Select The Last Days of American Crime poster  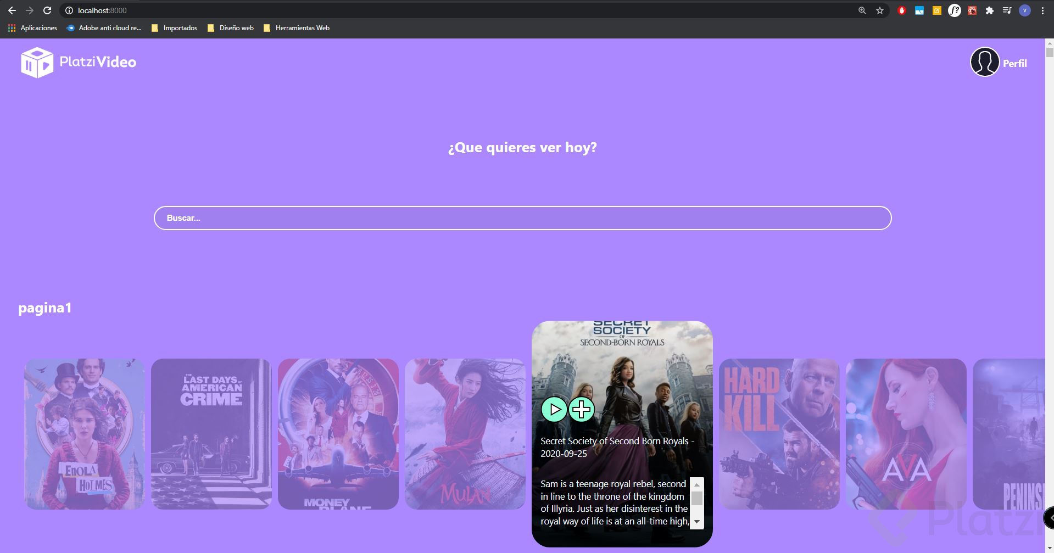[211, 434]
